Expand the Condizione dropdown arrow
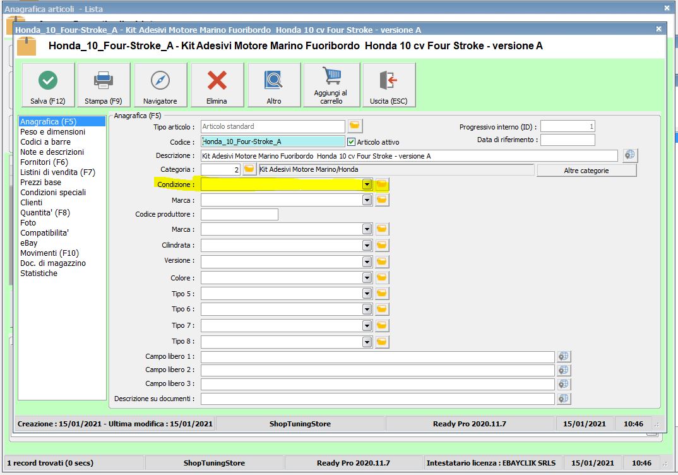 (367, 184)
